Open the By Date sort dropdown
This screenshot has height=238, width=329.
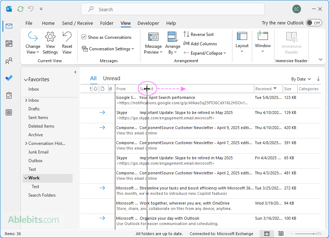(x=301, y=79)
